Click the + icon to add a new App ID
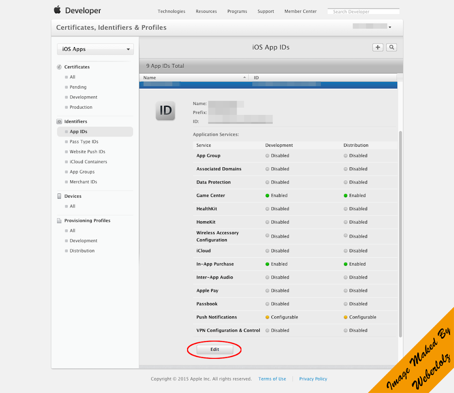Image resolution: width=454 pixels, height=393 pixels. click(x=377, y=47)
